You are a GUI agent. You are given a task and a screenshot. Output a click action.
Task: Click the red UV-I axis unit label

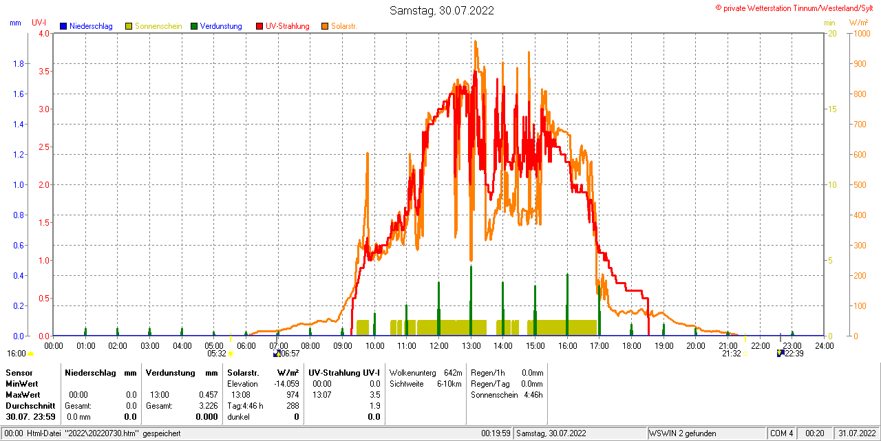point(39,23)
